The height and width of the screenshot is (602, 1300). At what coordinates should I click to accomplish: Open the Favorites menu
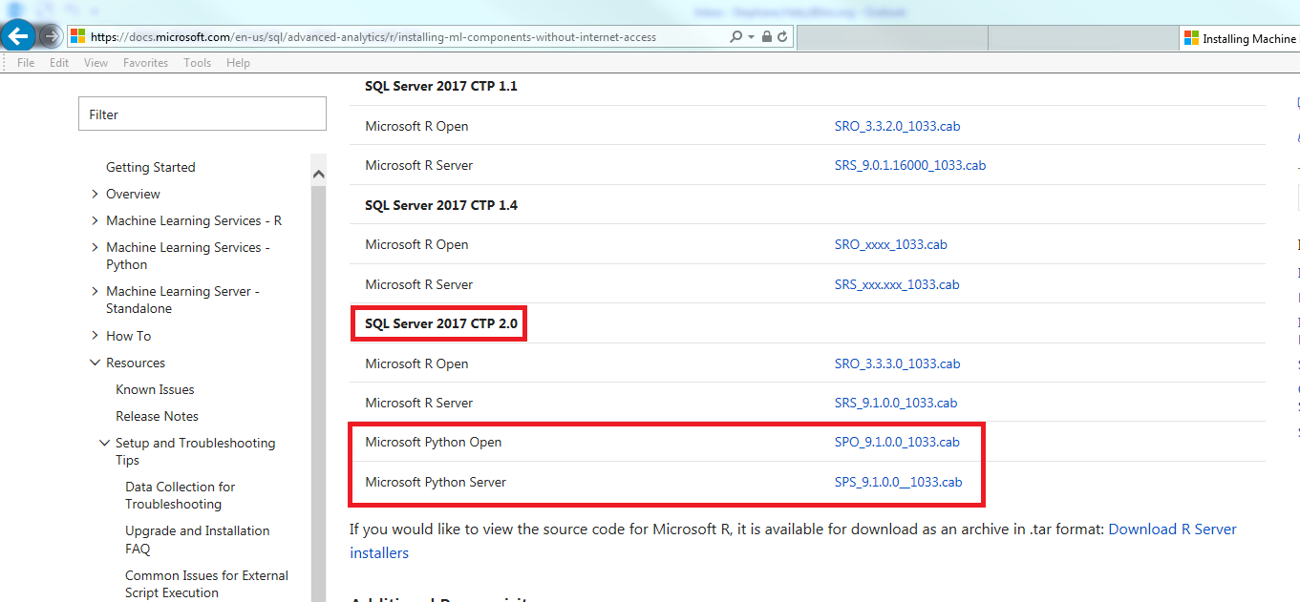point(145,63)
